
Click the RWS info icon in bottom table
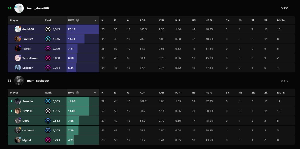pos(78,93)
